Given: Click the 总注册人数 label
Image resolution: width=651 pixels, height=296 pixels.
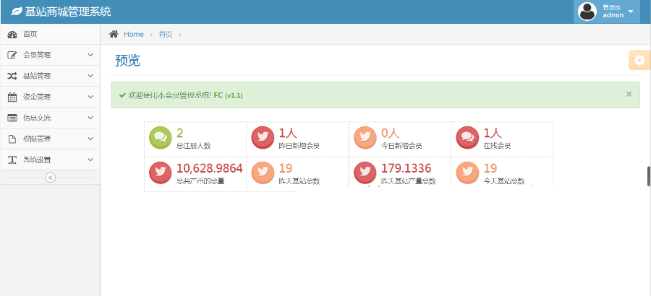Looking at the screenshot, I should pyautogui.click(x=193, y=146).
